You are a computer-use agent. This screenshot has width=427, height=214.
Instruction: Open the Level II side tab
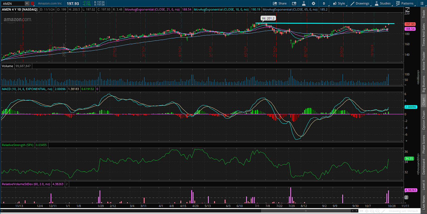coord(423,185)
